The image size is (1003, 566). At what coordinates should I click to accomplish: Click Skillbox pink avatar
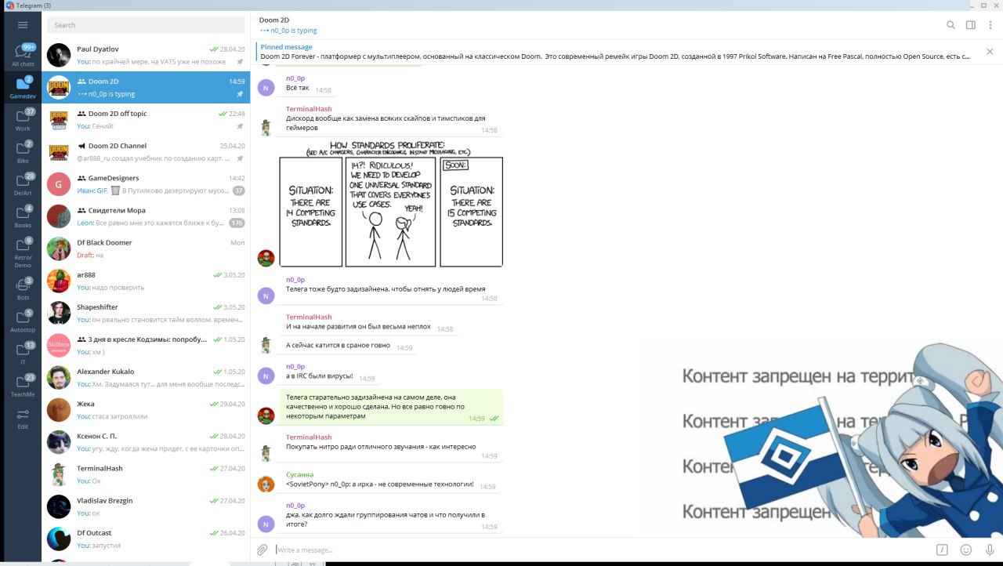(x=59, y=345)
